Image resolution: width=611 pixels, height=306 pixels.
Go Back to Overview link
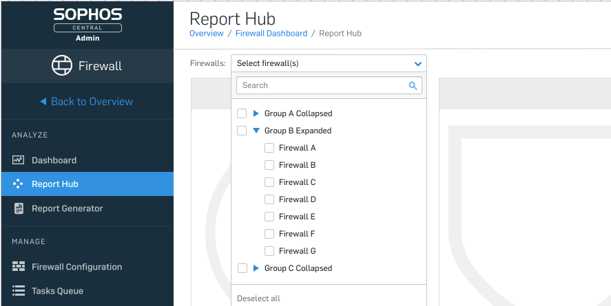pos(86,102)
